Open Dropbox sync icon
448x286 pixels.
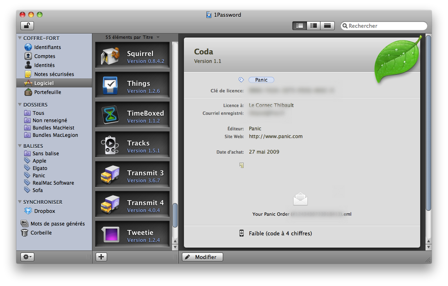[x=28, y=211]
